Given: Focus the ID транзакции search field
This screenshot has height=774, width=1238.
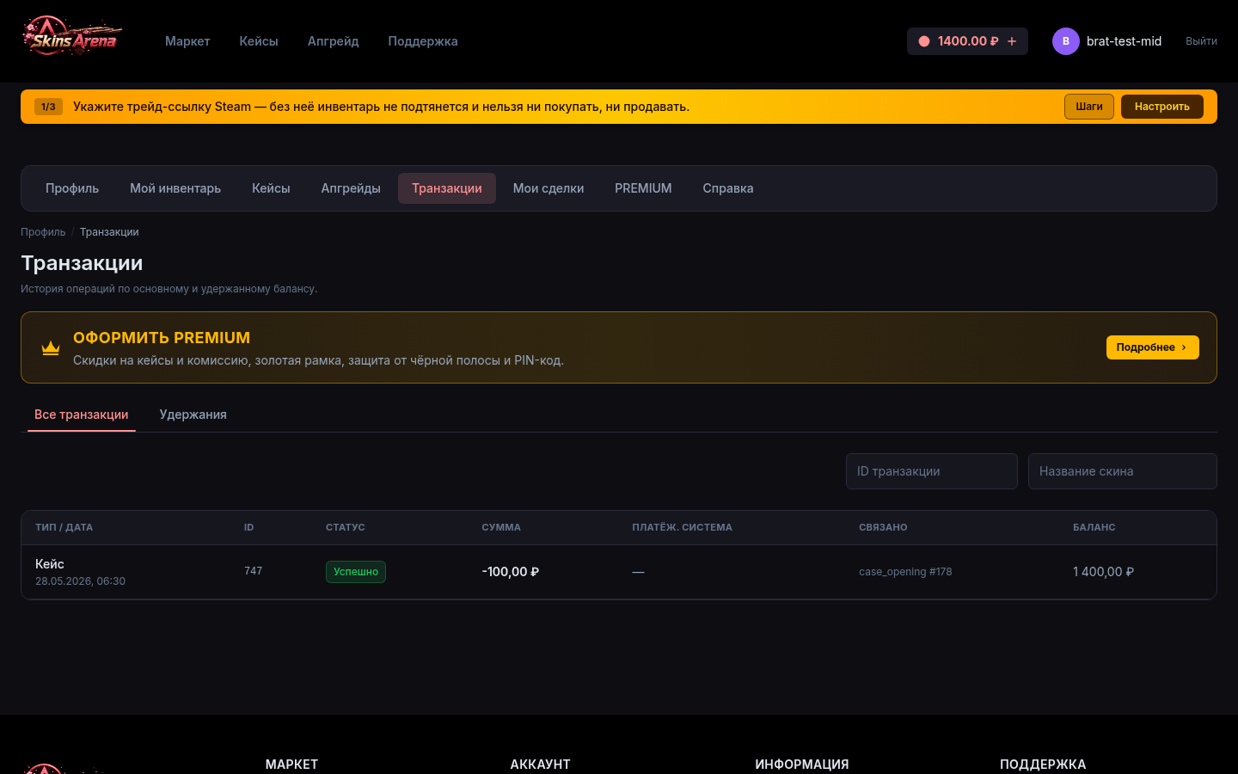Looking at the screenshot, I should point(932,471).
